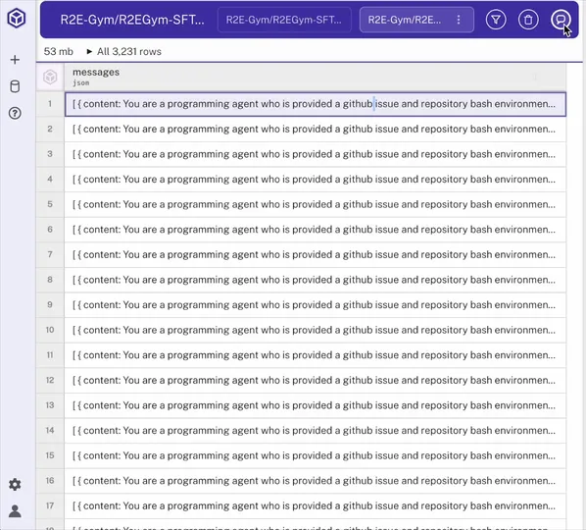Open the three-dot menu on the R2E-Gym/R2E... tab
The width and height of the screenshot is (586, 530).
click(459, 20)
